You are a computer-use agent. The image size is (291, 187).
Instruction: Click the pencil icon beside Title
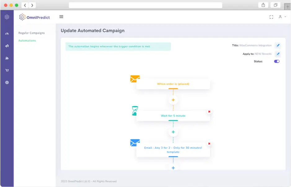278,46
